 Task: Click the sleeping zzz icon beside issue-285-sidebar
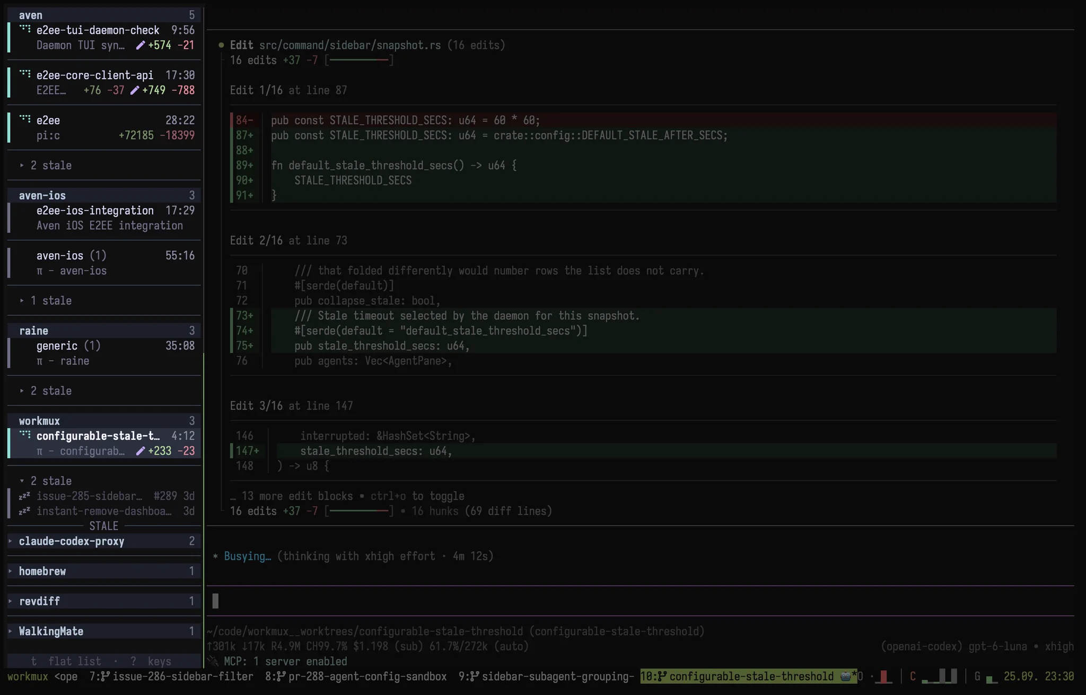point(24,496)
